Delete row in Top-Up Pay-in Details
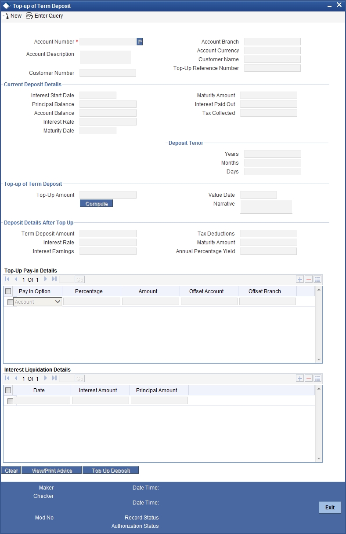The width and height of the screenshot is (346, 534). click(x=309, y=279)
